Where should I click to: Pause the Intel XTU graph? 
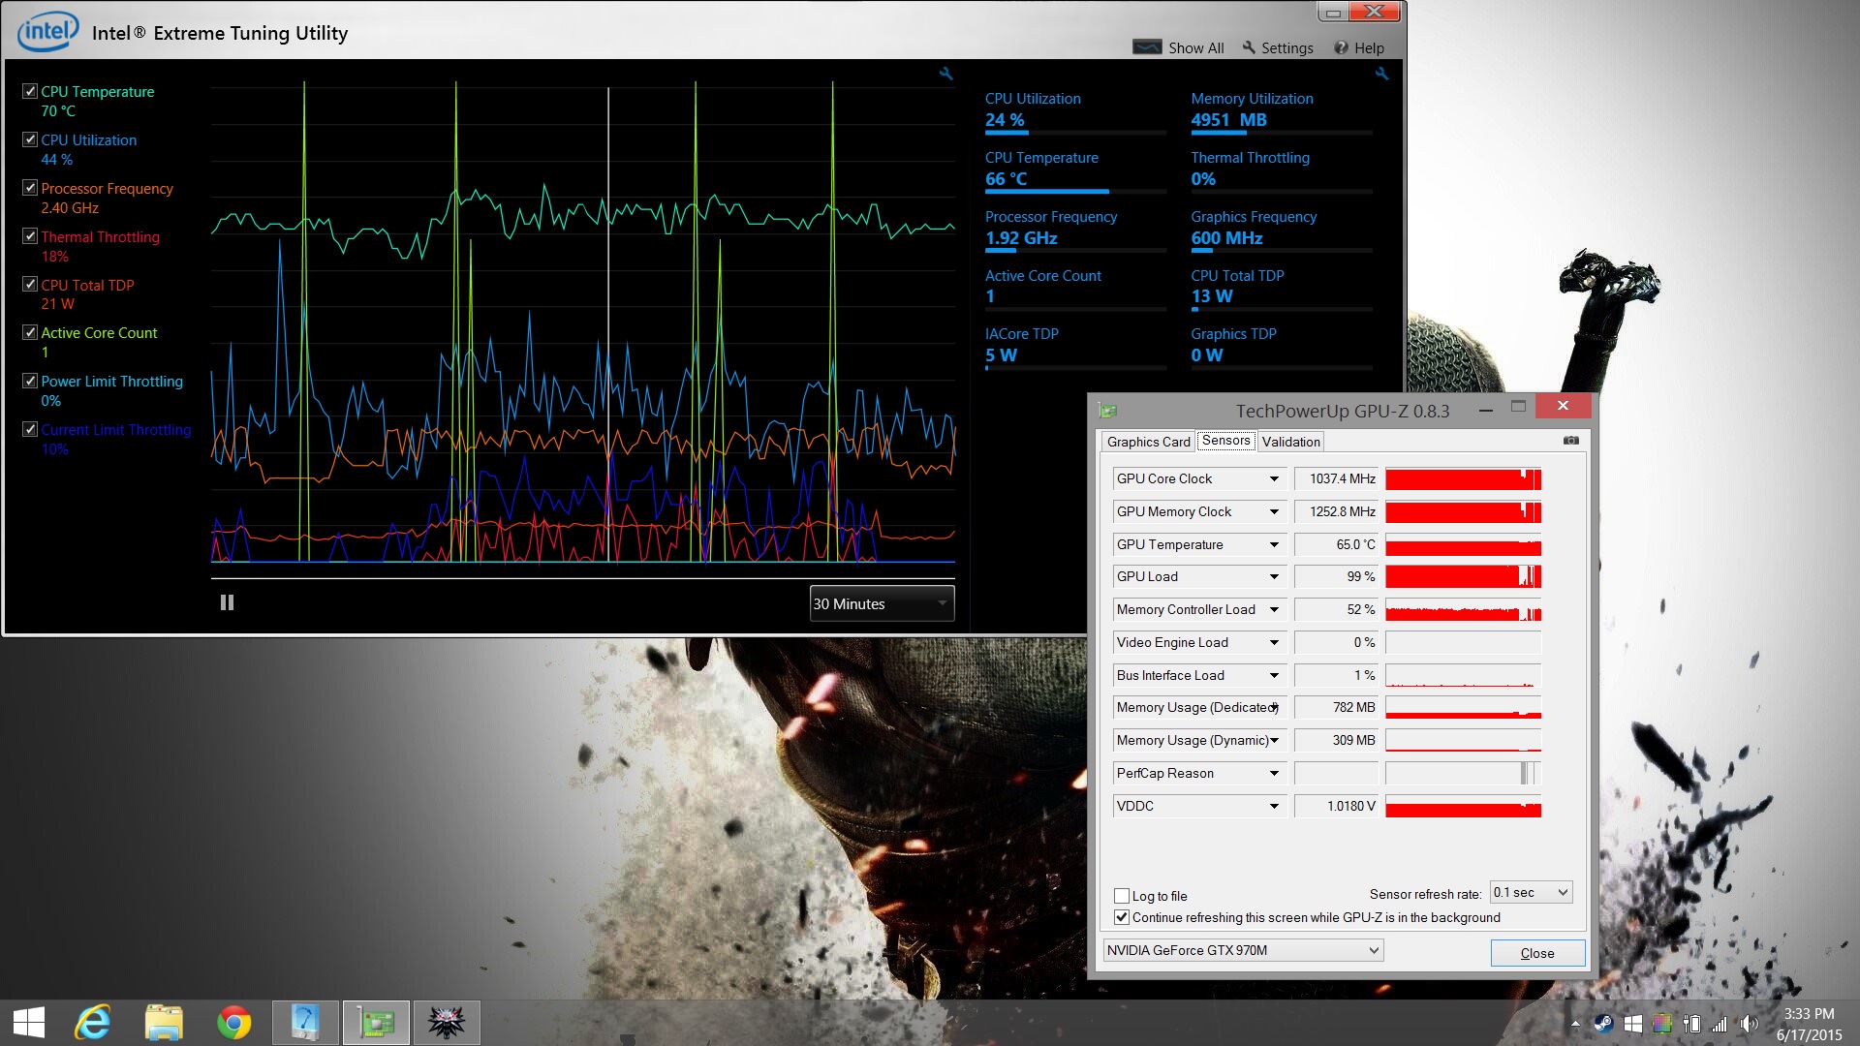(227, 602)
